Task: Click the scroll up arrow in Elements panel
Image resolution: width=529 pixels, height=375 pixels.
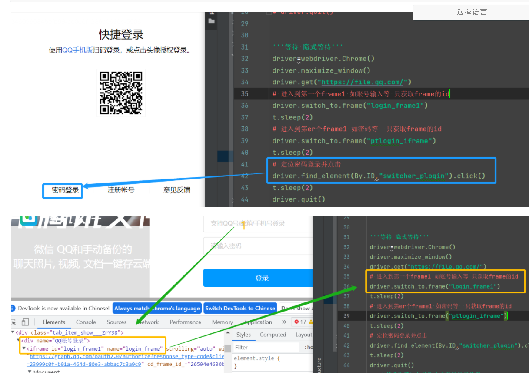Action: pos(228,333)
